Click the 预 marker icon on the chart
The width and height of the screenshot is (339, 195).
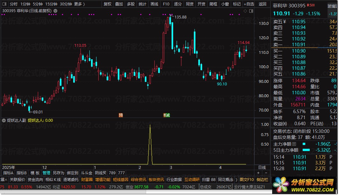121,115
